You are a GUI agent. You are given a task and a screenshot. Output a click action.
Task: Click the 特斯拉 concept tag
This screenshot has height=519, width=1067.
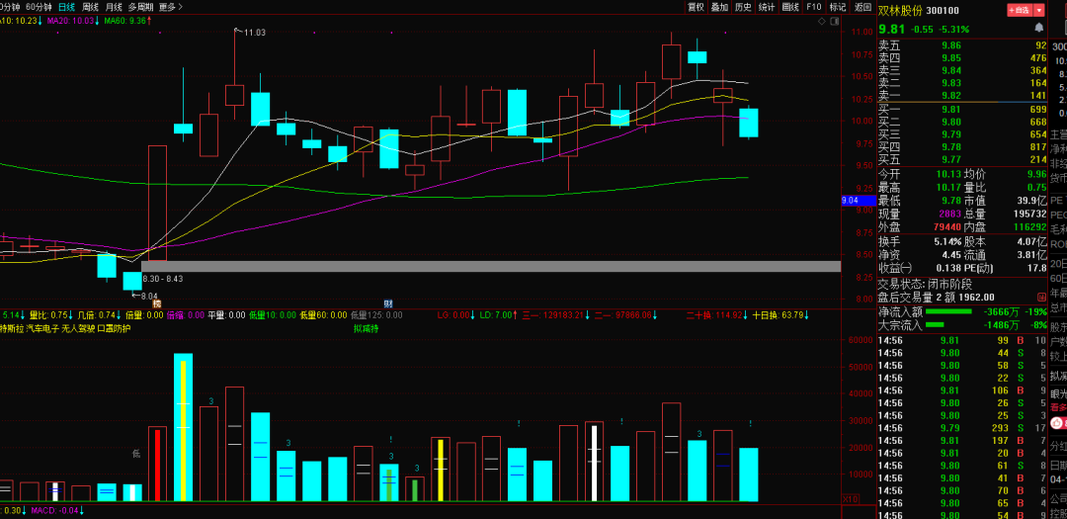tap(11, 328)
